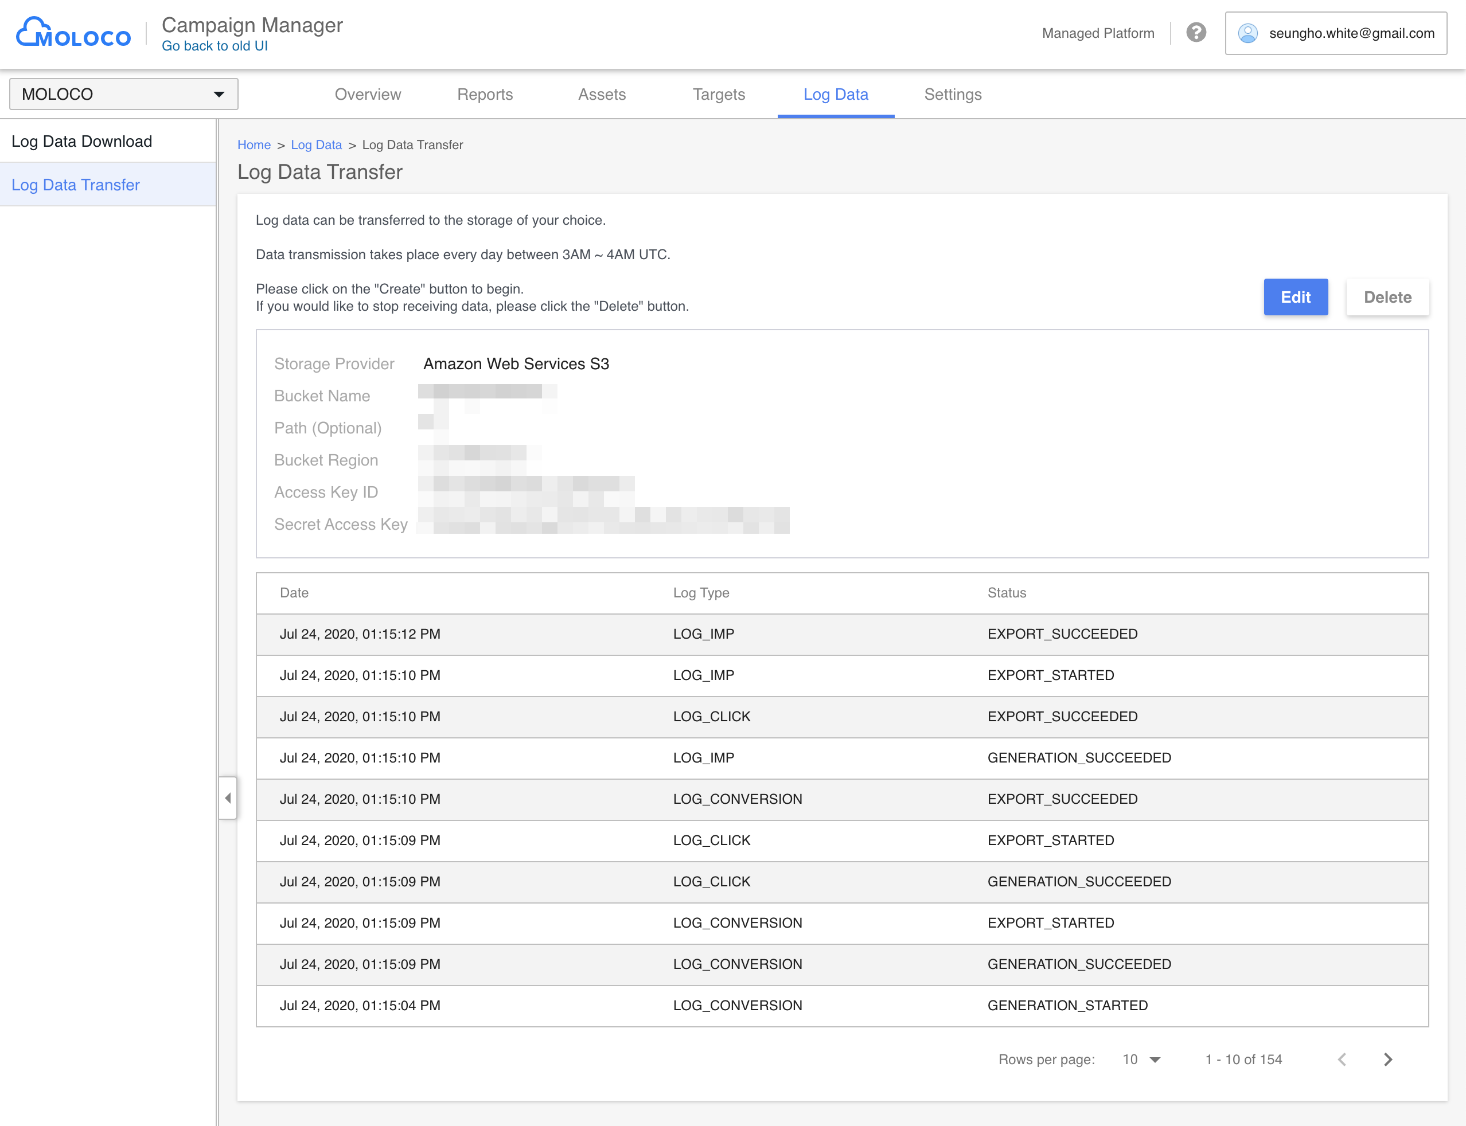This screenshot has height=1126, width=1466.
Task: Click the blue Edit button
Action: tap(1296, 297)
